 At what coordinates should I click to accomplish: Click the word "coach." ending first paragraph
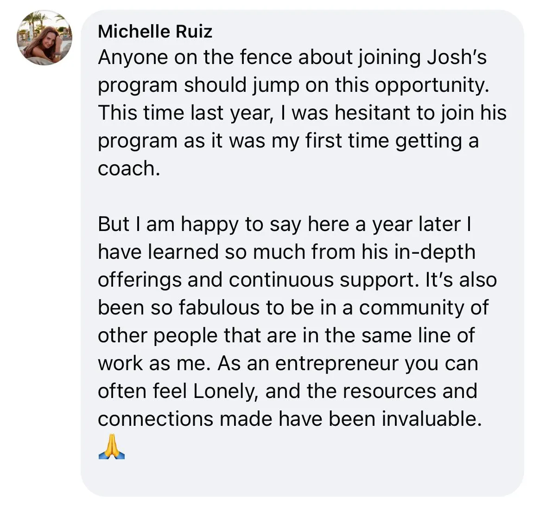[x=129, y=168]
